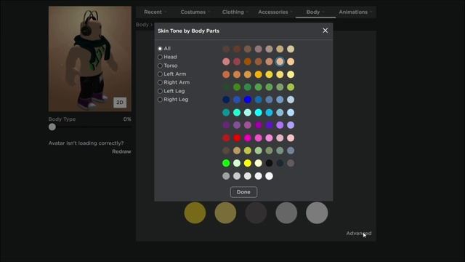Pick the darkest green swatch
Viewport: 465px width, 262px height.
pos(226,87)
